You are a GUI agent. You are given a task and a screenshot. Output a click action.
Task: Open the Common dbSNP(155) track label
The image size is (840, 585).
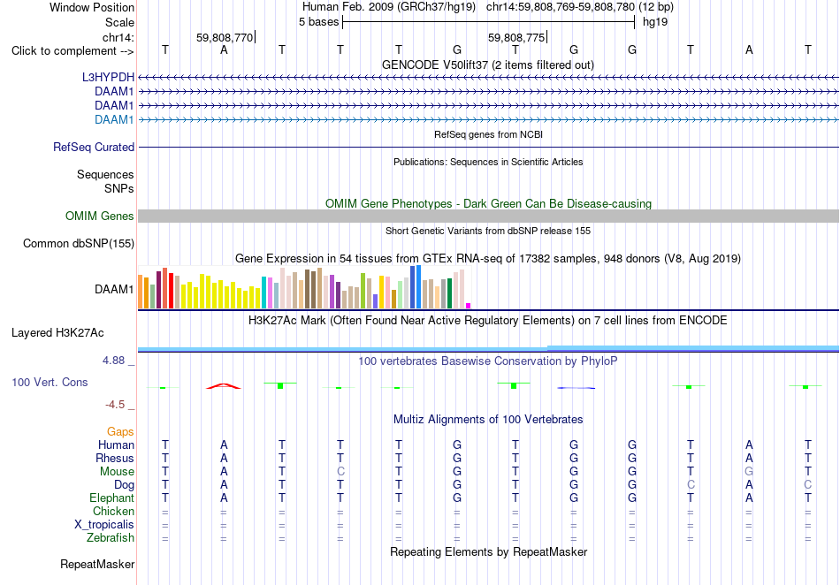click(79, 244)
